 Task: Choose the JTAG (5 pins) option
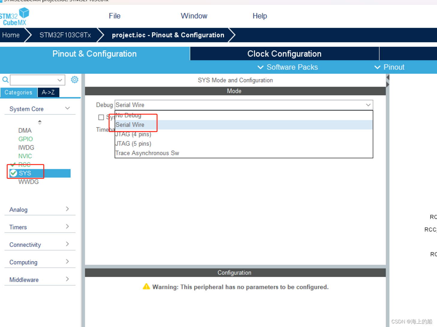point(244,144)
